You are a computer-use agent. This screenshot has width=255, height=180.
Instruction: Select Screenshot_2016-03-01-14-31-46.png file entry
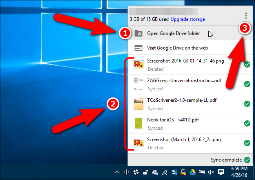[190, 65]
